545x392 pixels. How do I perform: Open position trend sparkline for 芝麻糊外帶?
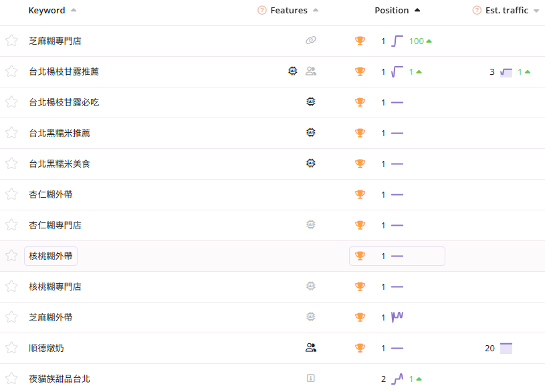pos(397,317)
